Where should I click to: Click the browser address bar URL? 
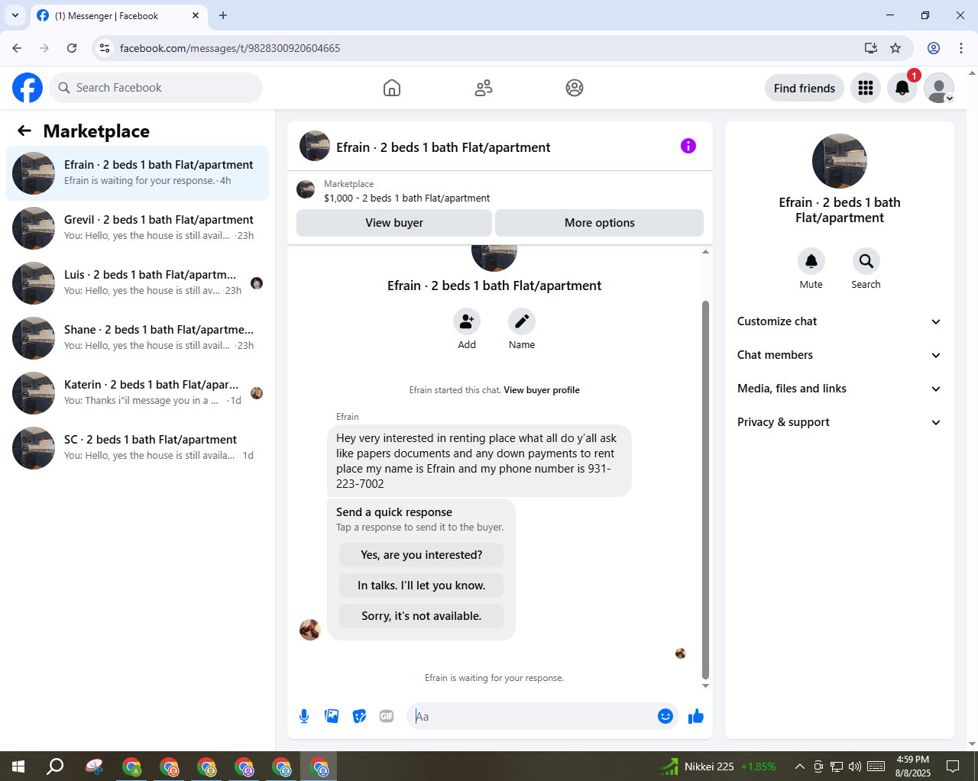coord(230,48)
